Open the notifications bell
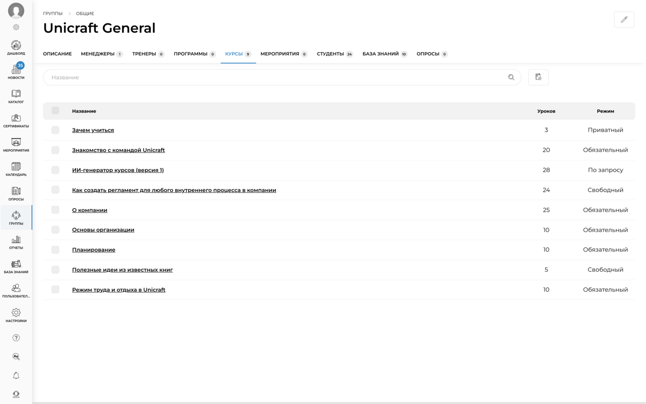The width and height of the screenshot is (646, 404). tap(16, 376)
